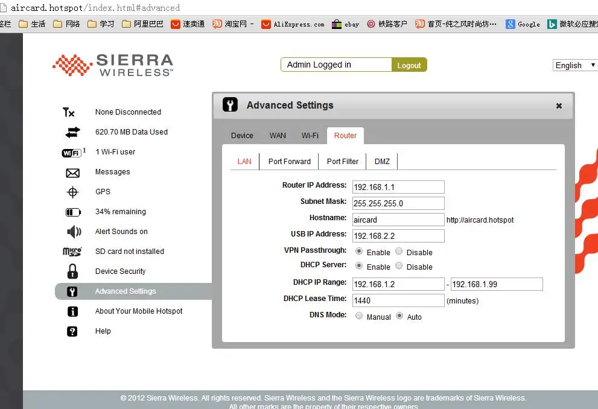Click the Alert Sounds speaker icon

point(74,232)
